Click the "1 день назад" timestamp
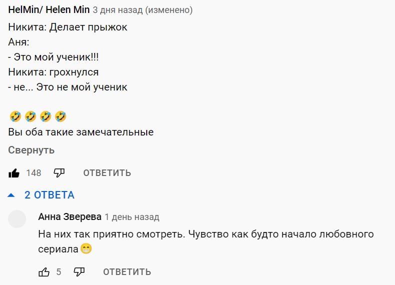This screenshot has width=395, height=285. point(132,217)
